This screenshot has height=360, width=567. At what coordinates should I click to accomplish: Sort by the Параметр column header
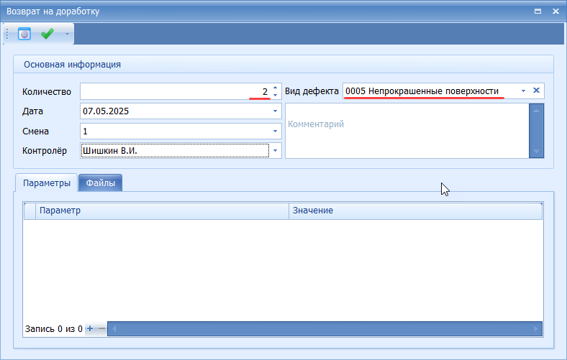tap(162, 211)
